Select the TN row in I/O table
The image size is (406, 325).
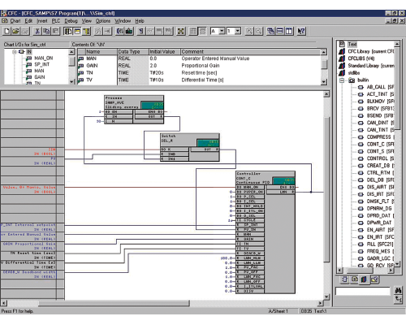click(199, 73)
